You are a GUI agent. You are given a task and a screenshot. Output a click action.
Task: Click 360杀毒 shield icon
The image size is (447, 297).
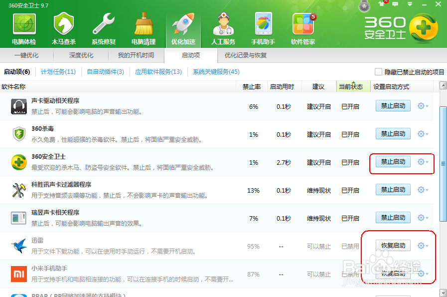(19, 134)
